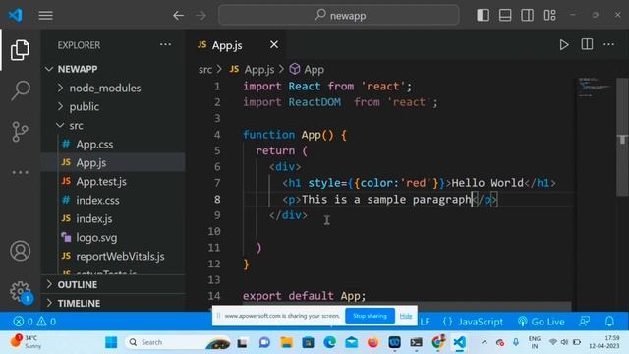
Task: Go back with the left arrow
Action: click(178, 16)
